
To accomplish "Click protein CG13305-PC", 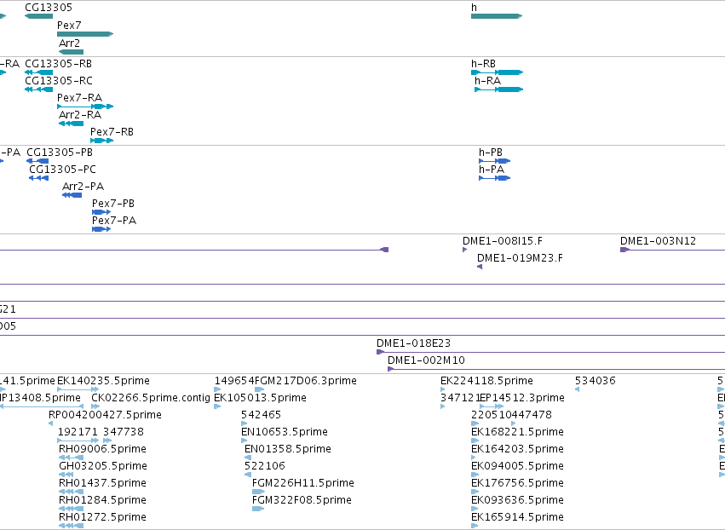I will pos(39,178).
